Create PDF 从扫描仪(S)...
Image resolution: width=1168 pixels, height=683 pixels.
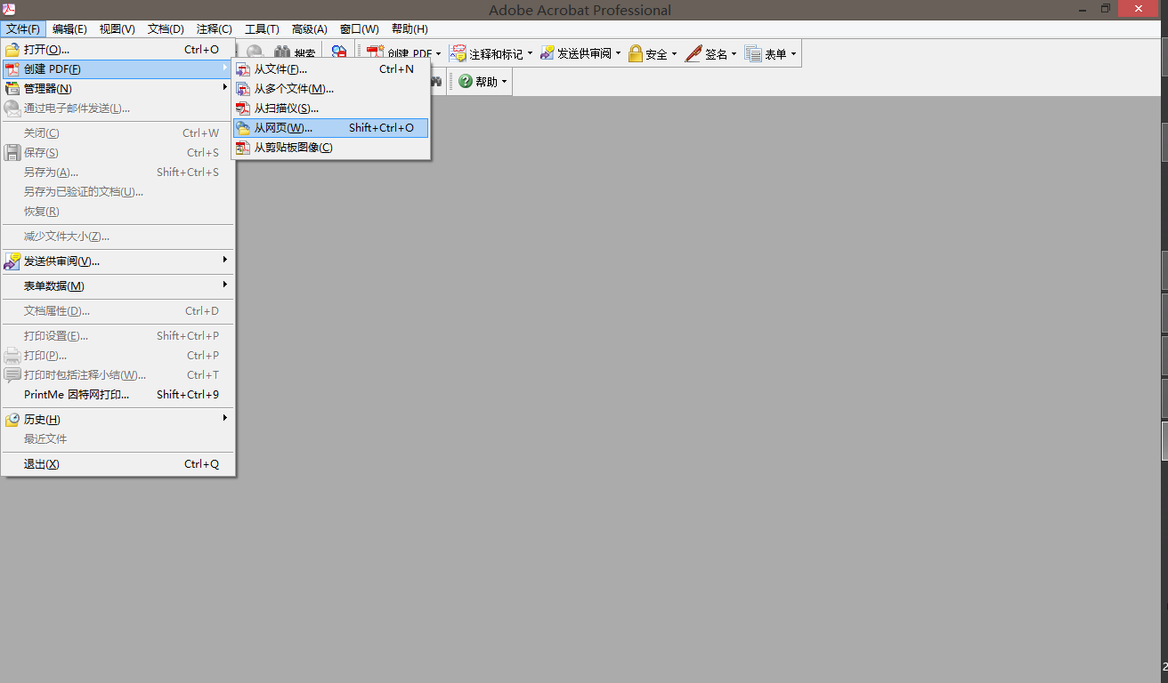330,108
